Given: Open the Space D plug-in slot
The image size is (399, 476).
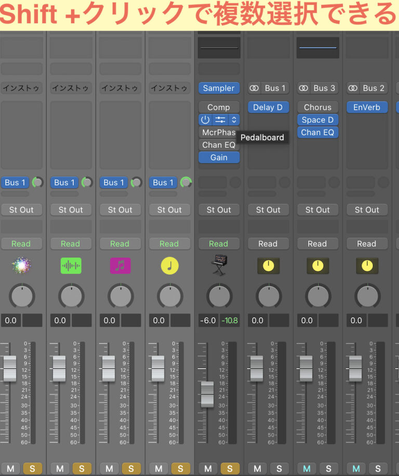Looking at the screenshot, I should (317, 120).
